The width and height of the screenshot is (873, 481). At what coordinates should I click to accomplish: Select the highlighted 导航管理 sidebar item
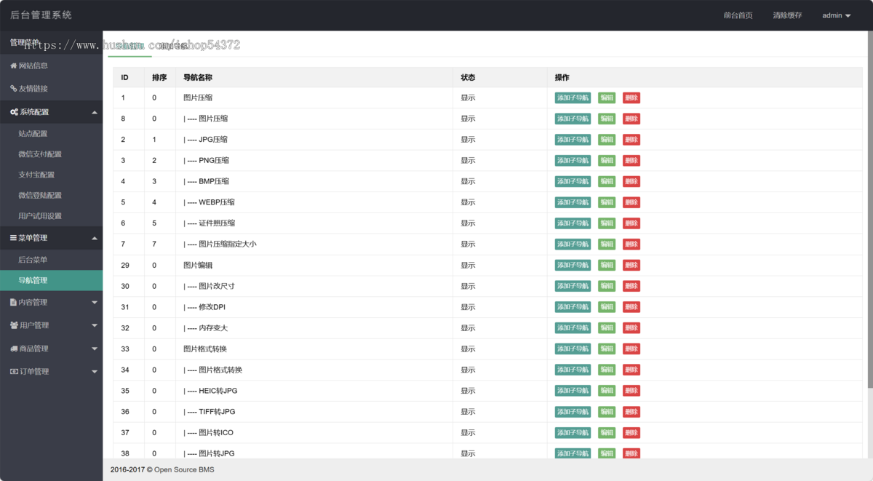point(51,280)
